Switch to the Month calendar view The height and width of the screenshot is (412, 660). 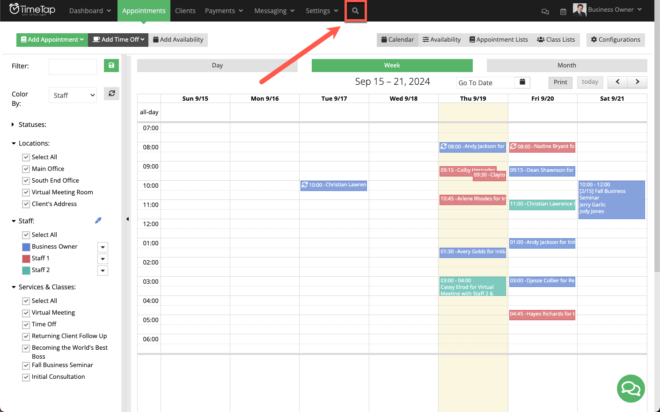pos(566,65)
